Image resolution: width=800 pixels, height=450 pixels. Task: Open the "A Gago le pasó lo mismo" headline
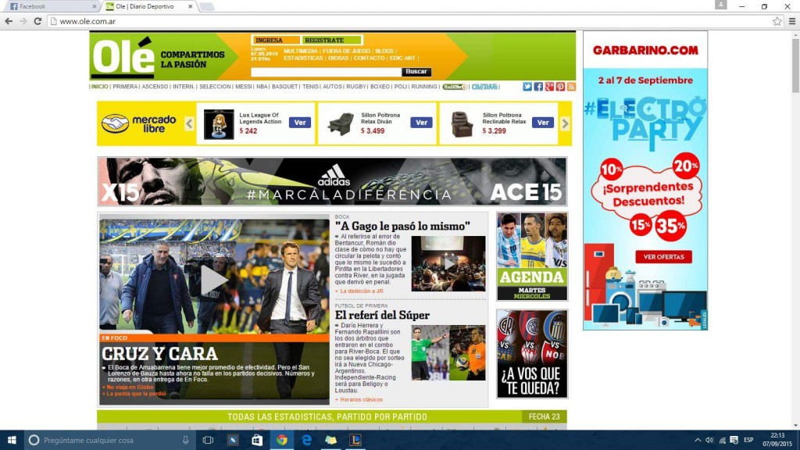coord(402,226)
